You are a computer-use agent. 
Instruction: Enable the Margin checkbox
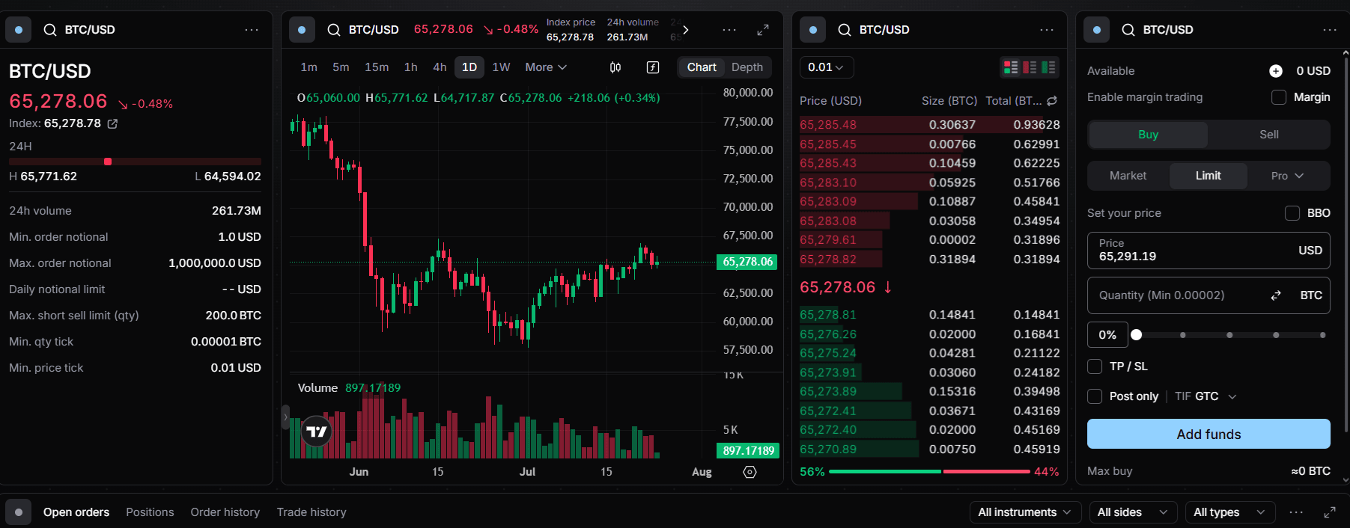1279,97
